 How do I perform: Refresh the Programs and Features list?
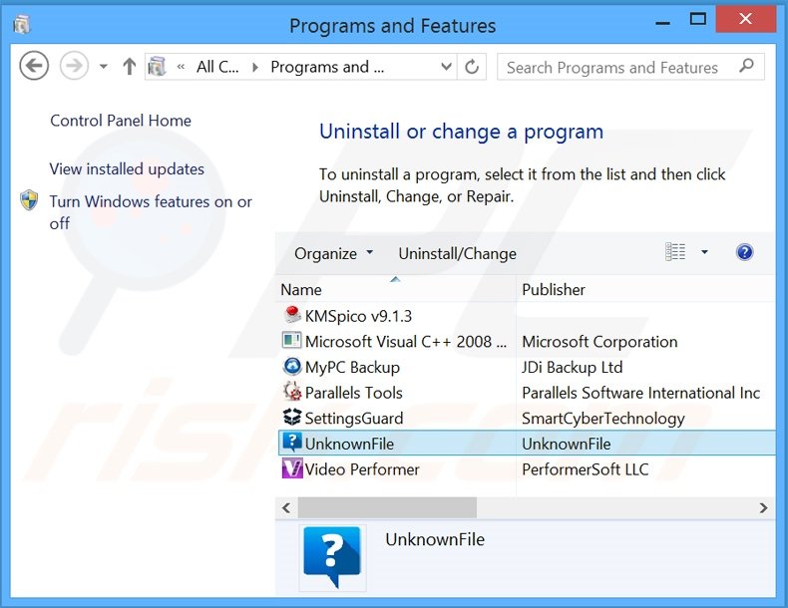472,66
